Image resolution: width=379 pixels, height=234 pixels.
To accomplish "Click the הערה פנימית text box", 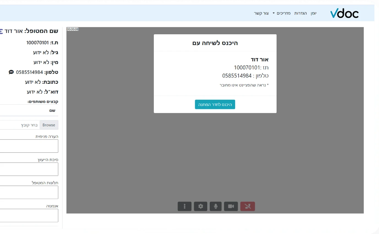I will pos(29,146).
